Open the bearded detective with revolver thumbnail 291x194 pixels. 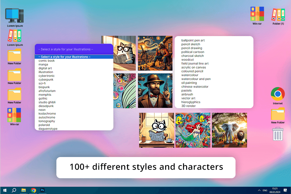pos(155,91)
